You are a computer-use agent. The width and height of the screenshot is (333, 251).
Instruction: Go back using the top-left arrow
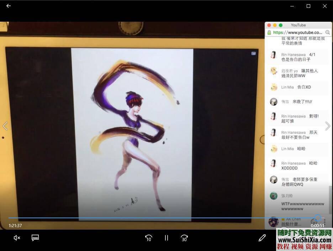[9, 6]
